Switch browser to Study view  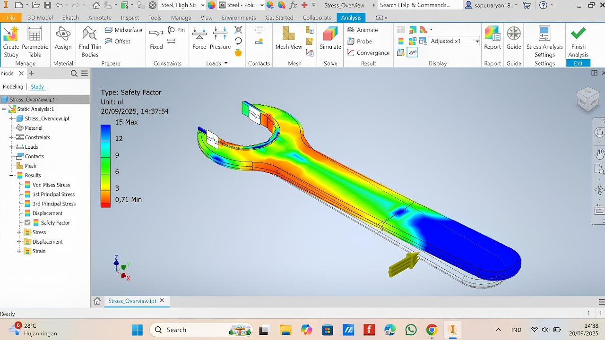tap(37, 87)
